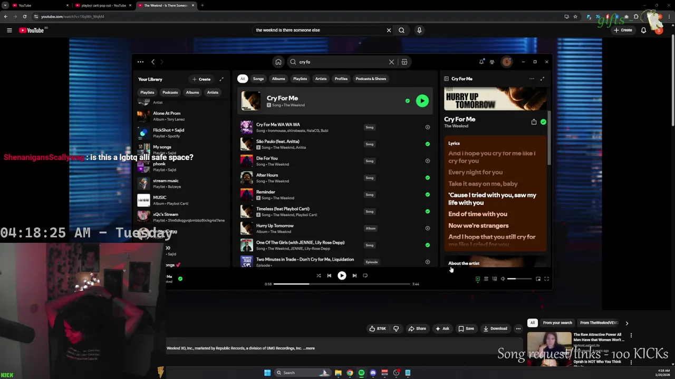Open Spotify notifications bell
This screenshot has height=379, width=675.
481,62
